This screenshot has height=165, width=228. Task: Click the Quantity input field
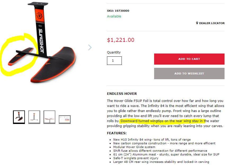coord(114,61)
